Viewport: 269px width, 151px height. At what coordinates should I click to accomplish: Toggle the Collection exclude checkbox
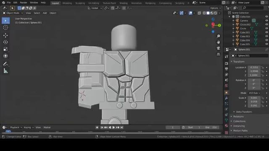coord(234,17)
